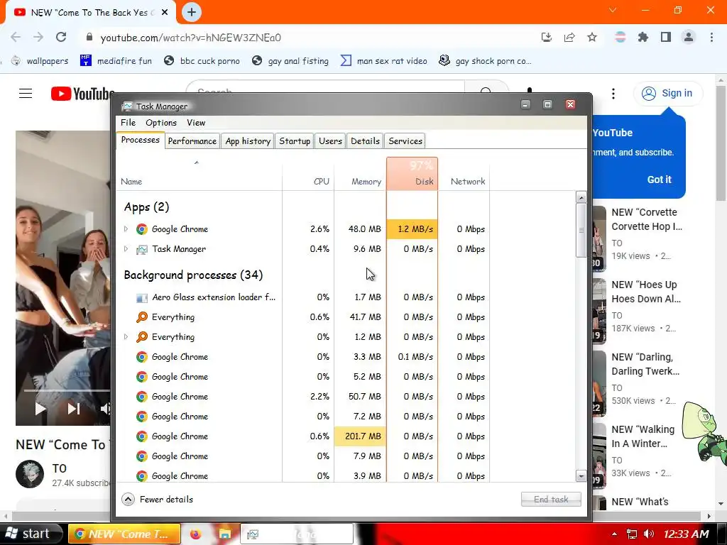Image resolution: width=727 pixels, height=545 pixels.
Task: Switch to the Details tab
Action: [365, 141]
